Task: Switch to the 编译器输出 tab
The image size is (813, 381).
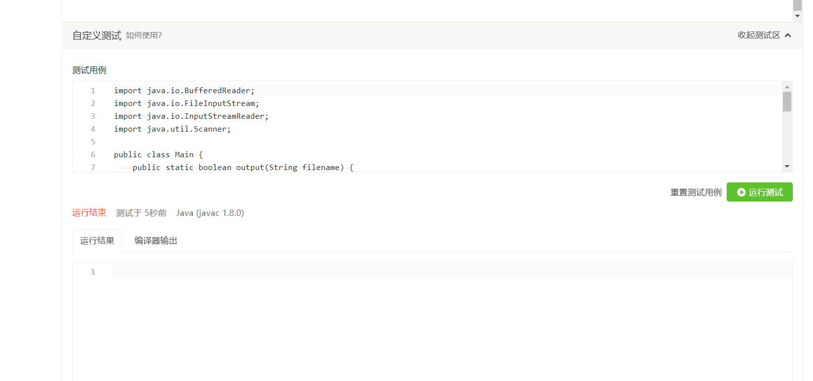Action: tap(156, 241)
